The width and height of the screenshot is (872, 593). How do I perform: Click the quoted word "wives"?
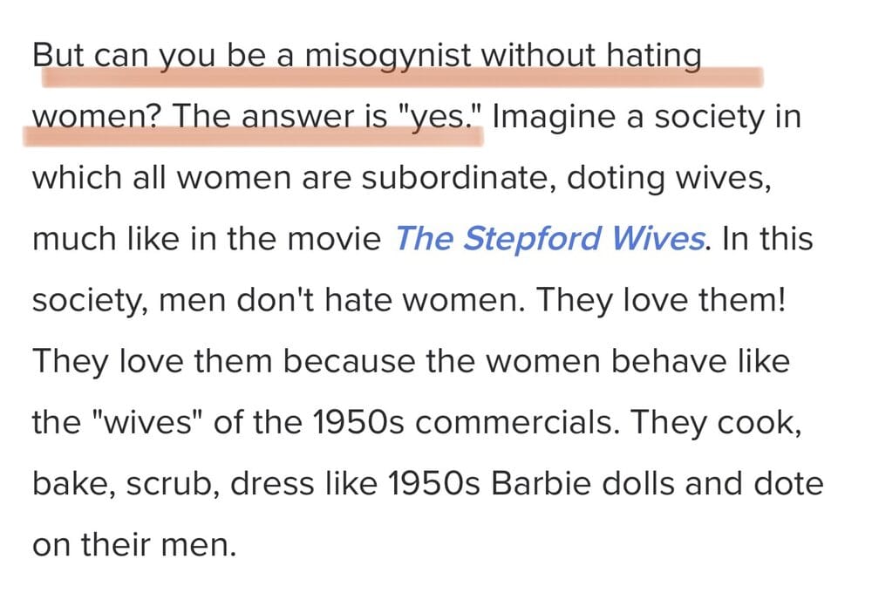click(x=148, y=423)
